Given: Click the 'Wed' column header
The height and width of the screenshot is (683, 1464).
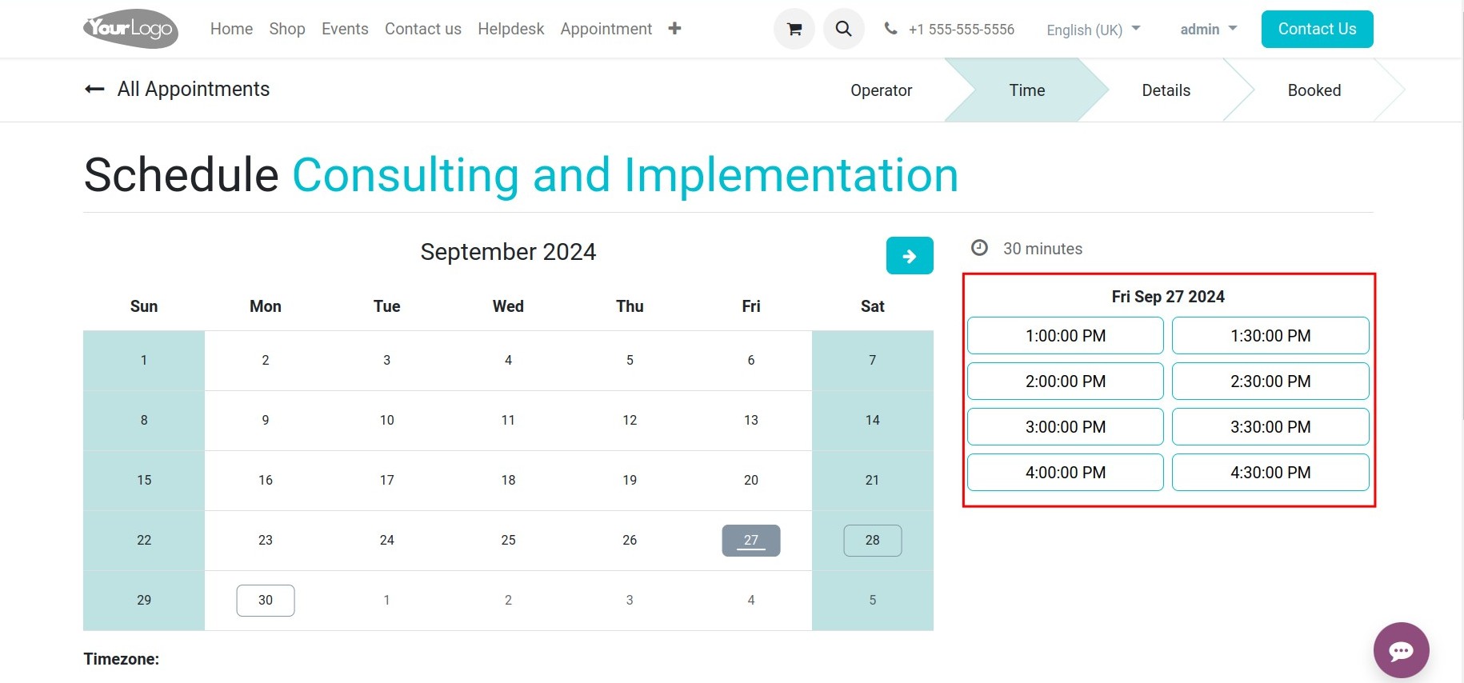Looking at the screenshot, I should tap(508, 306).
